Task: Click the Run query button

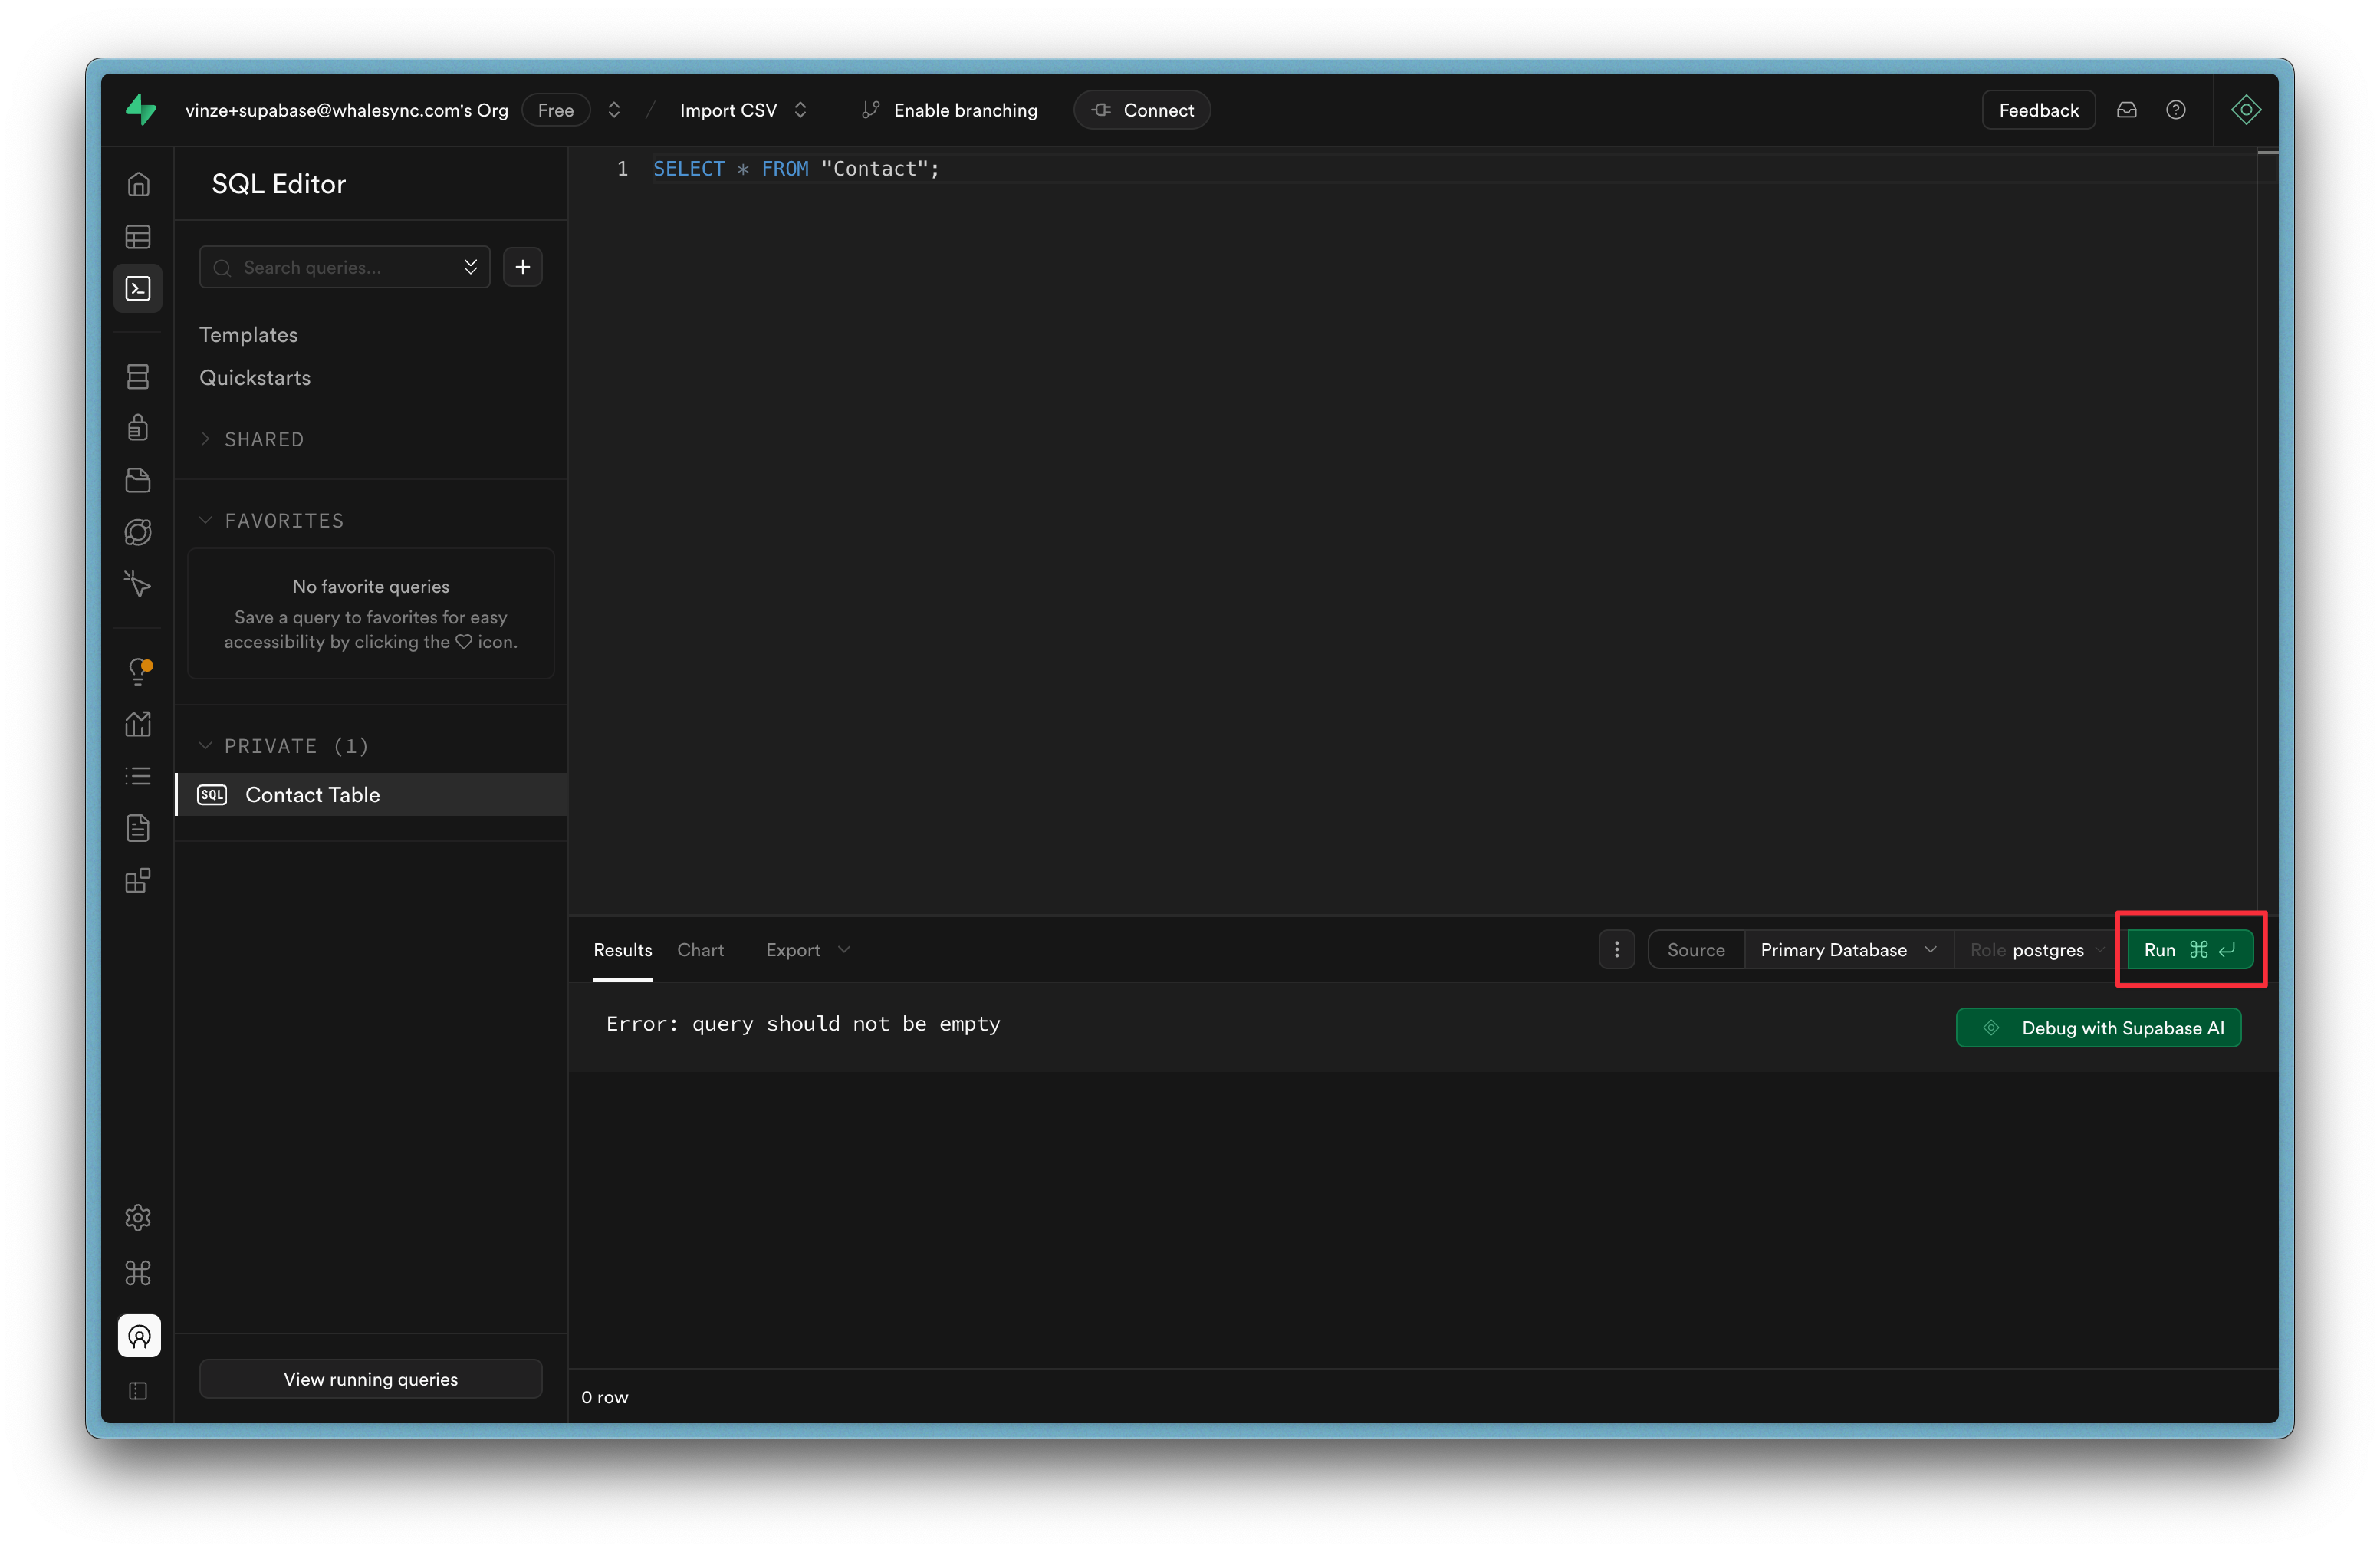Action: click(2190, 950)
